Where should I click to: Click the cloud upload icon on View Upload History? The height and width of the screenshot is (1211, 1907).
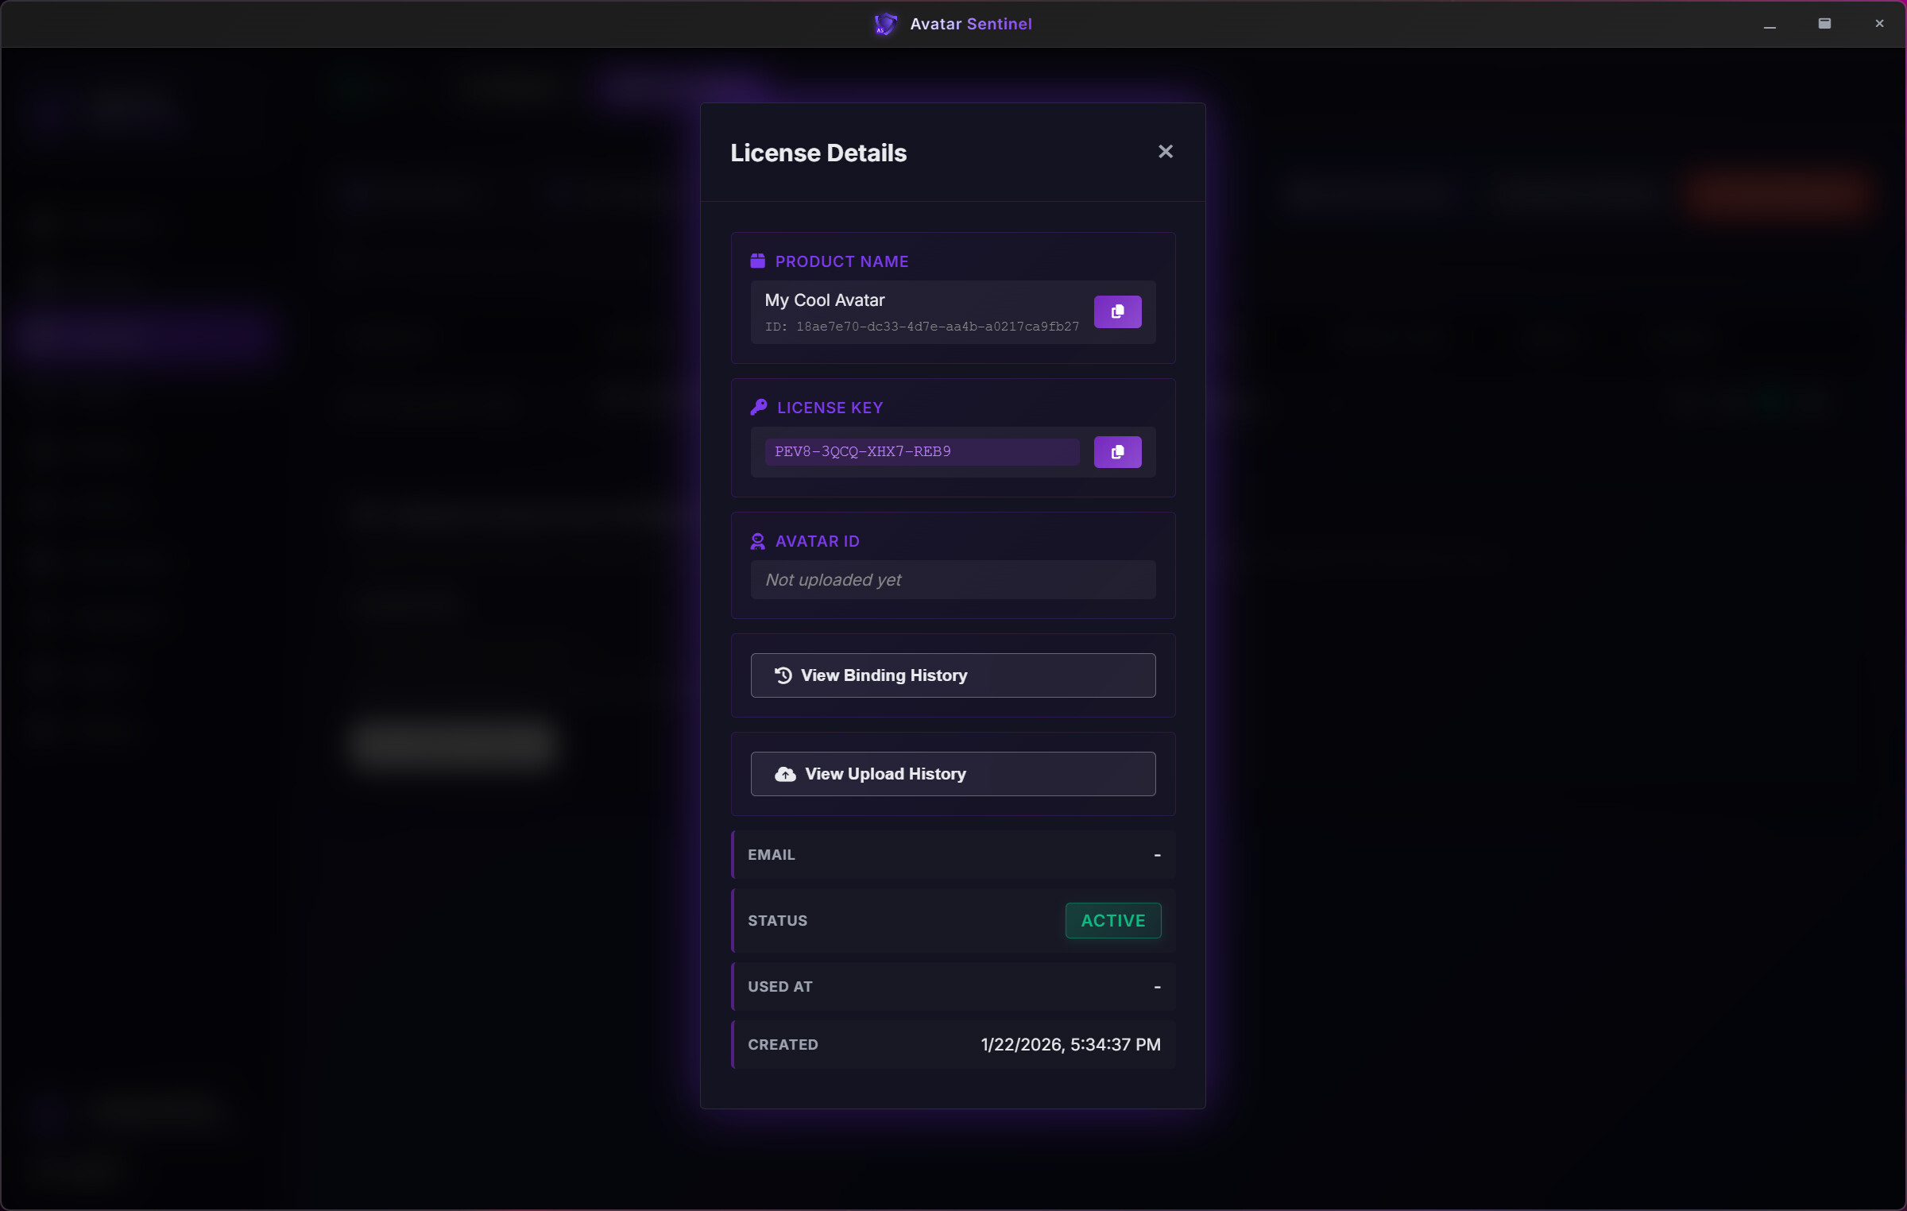(x=783, y=773)
